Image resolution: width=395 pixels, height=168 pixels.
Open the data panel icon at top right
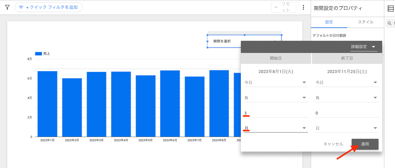tap(390, 9)
